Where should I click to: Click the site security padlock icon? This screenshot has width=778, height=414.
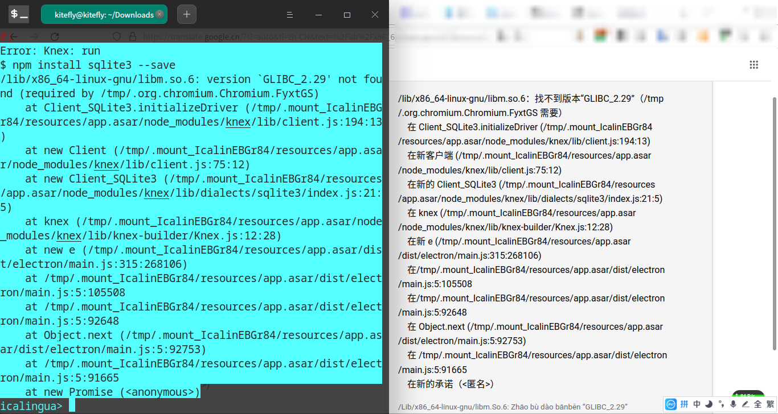click(x=133, y=37)
